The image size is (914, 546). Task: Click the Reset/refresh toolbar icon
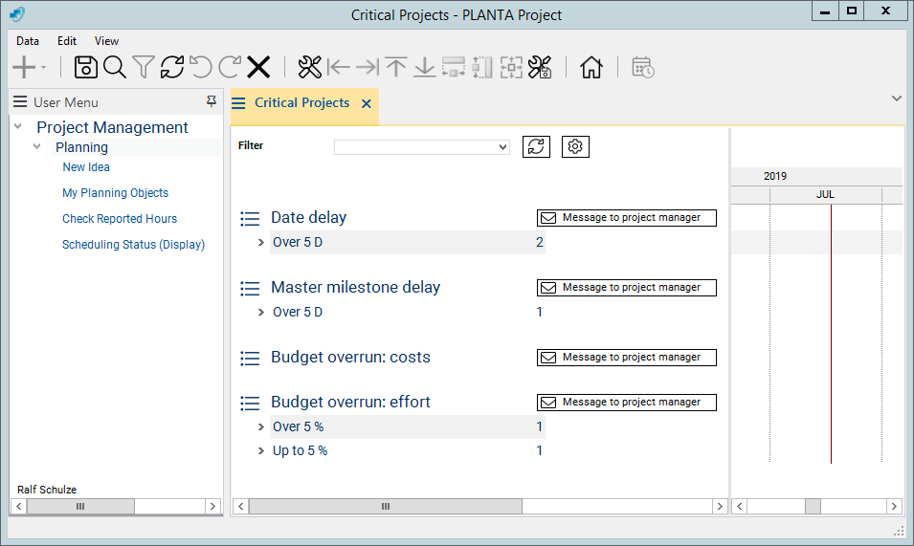[172, 67]
